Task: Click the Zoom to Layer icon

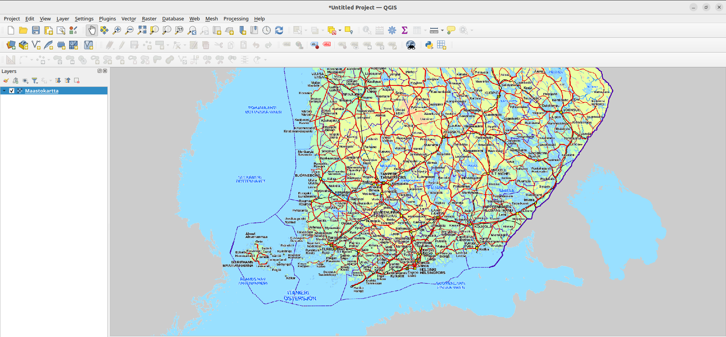Action: (x=167, y=30)
